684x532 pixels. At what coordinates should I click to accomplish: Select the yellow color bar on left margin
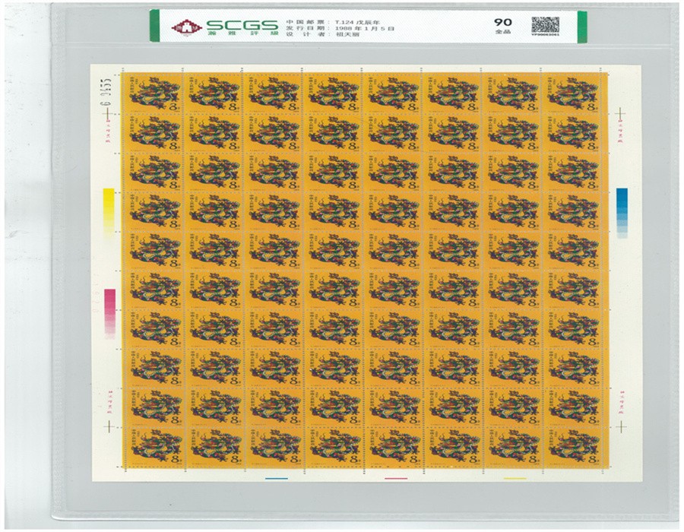click(x=109, y=207)
